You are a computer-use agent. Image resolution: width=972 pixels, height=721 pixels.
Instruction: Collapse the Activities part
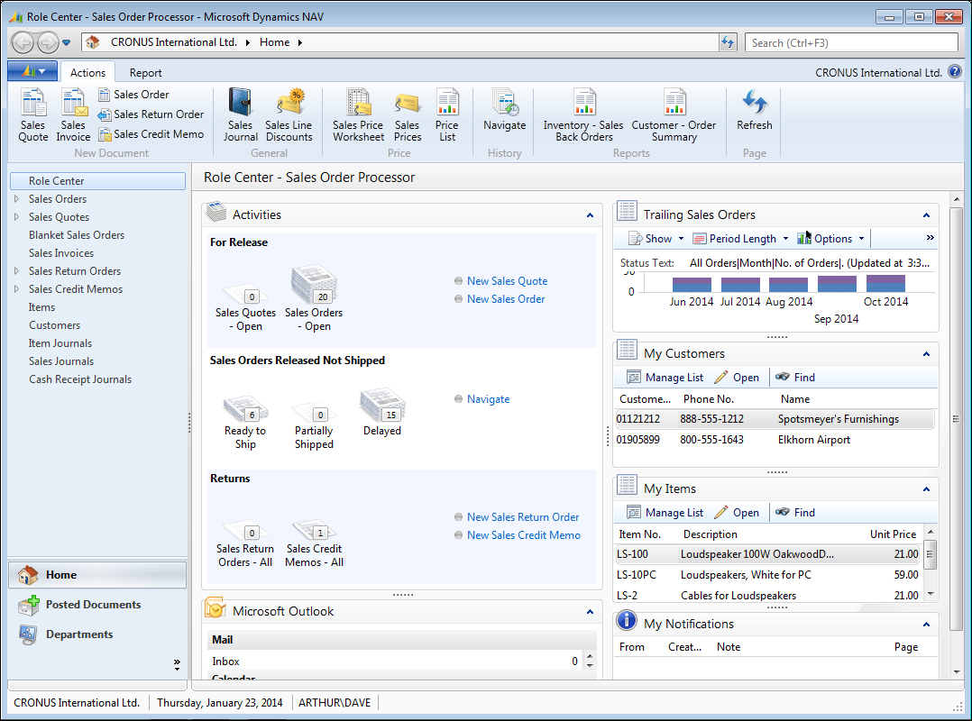click(x=590, y=215)
